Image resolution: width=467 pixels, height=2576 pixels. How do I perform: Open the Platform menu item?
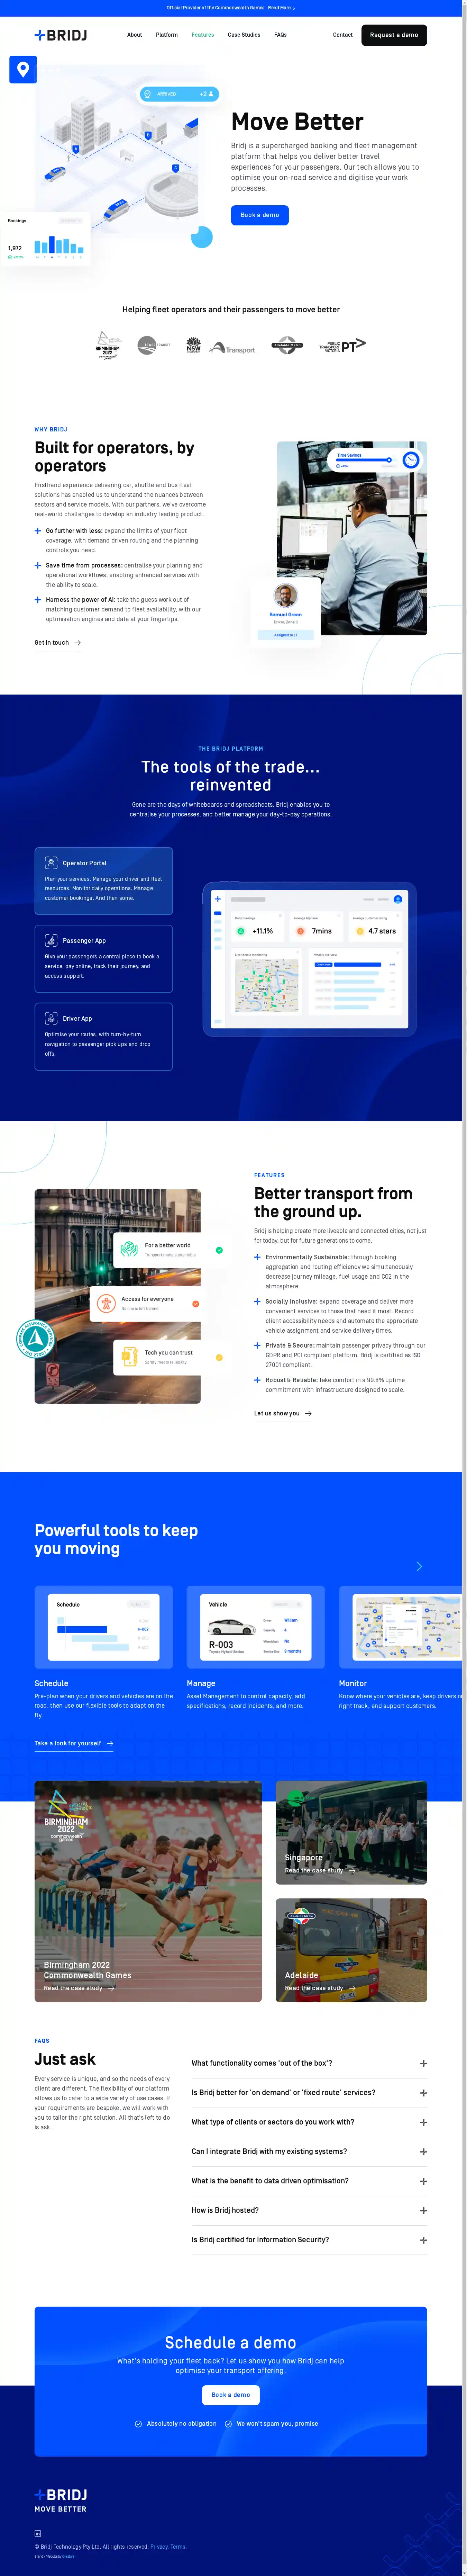coord(167,35)
